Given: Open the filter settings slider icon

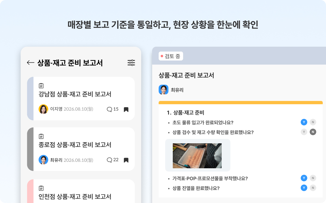Looking at the screenshot, I should (131, 63).
